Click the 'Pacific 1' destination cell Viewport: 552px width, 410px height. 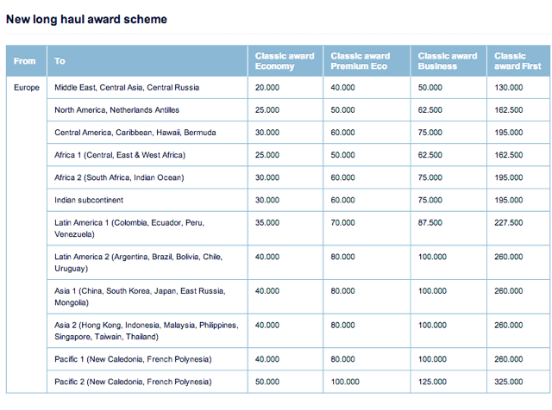pos(147,359)
